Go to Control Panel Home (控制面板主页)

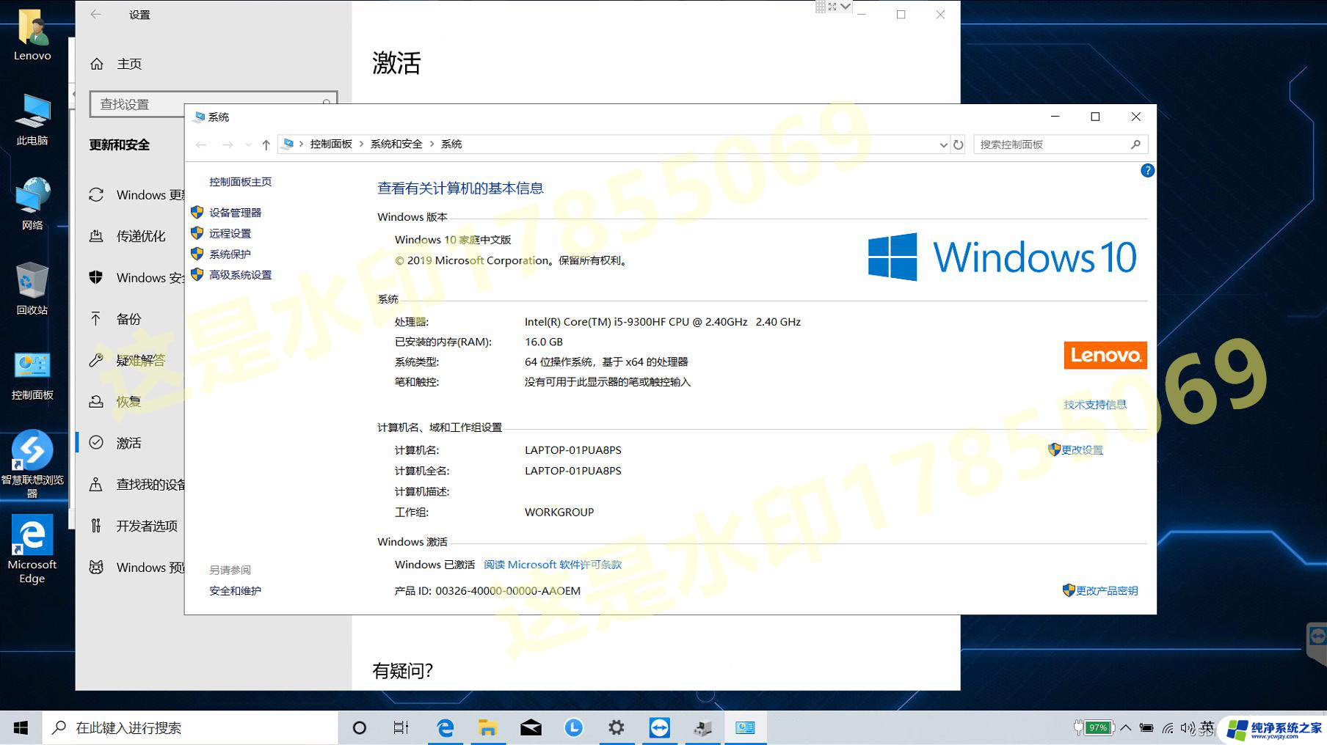[240, 181]
